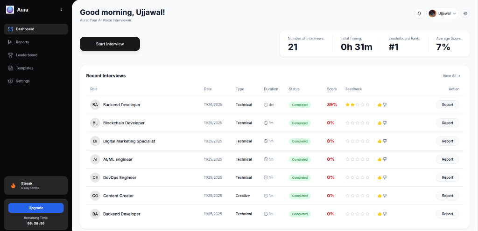
Task: Thumbs up the first Backend Developer interview
Action: (x=380, y=105)
